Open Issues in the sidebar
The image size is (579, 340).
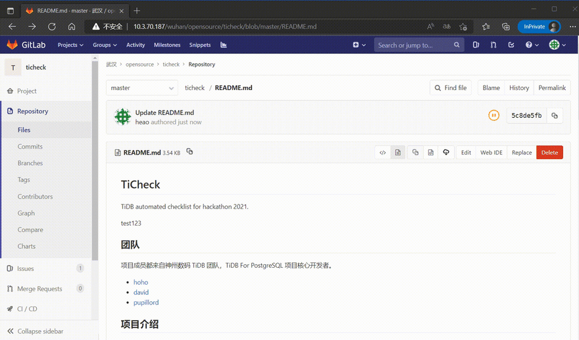[x=25, y=268]
